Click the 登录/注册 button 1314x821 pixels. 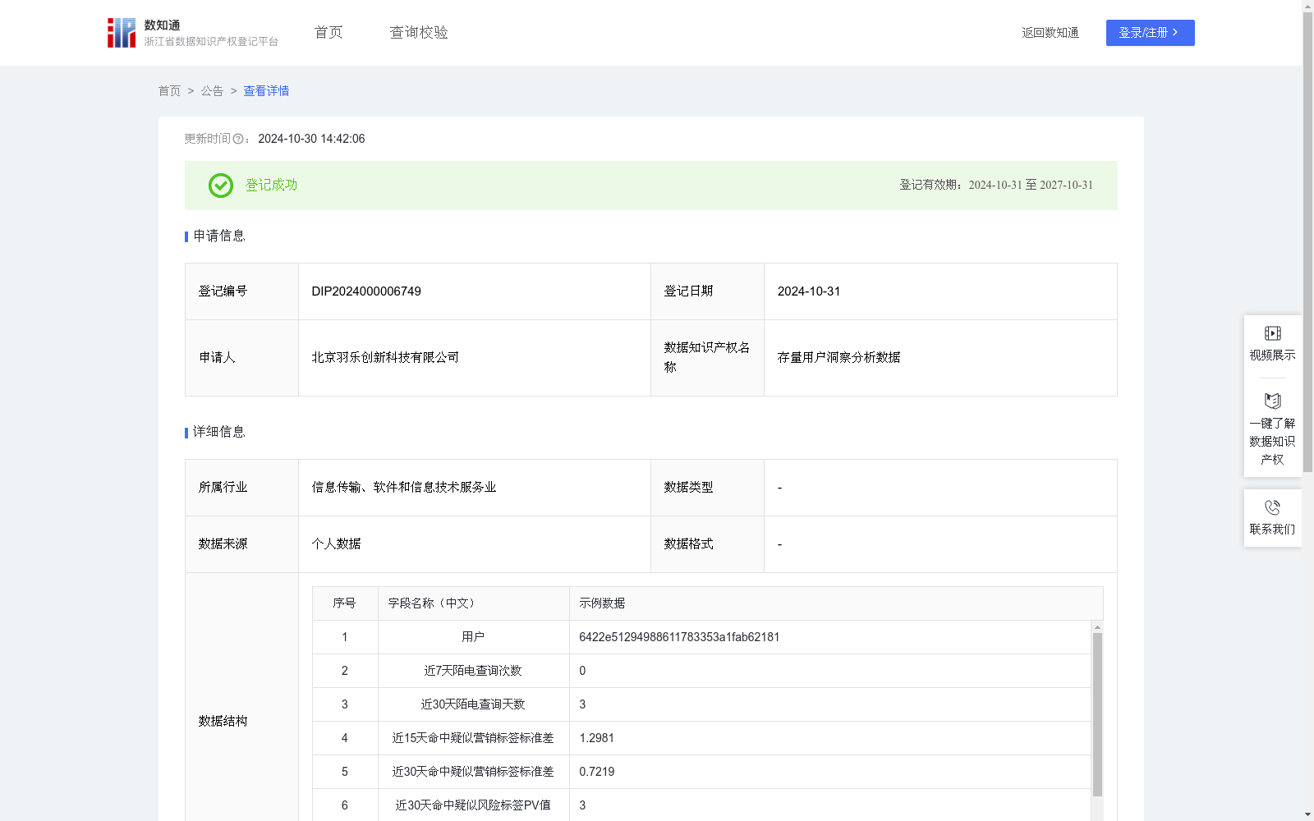point(1150,33)
